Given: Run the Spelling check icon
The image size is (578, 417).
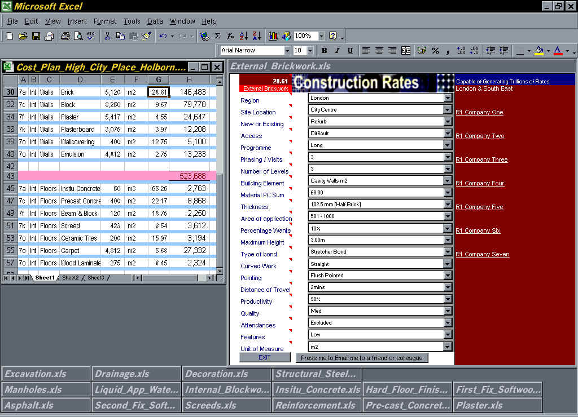Looking at the screenshot, I should click(91, 36).
